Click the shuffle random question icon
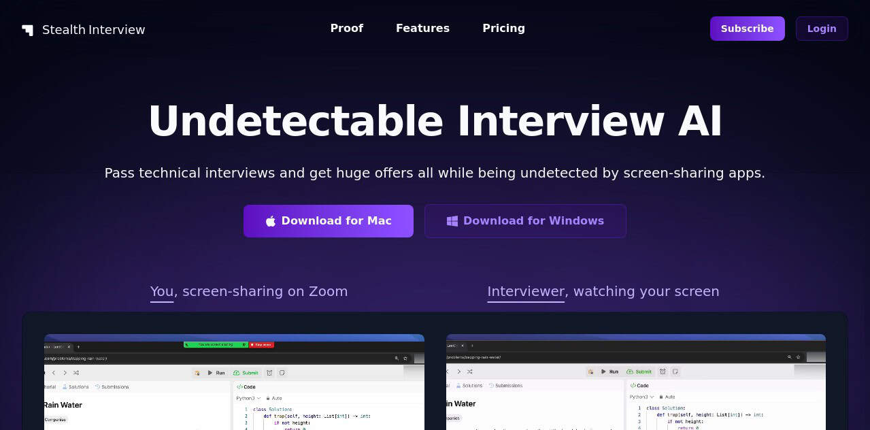 (x=76, y=372)
